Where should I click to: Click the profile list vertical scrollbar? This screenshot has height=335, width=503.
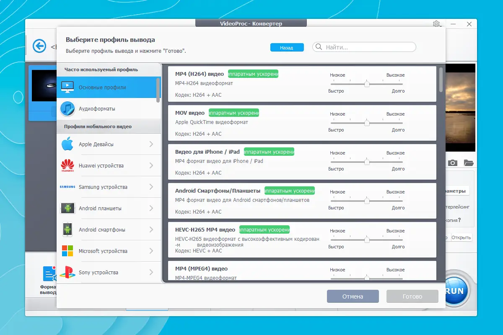441,80
